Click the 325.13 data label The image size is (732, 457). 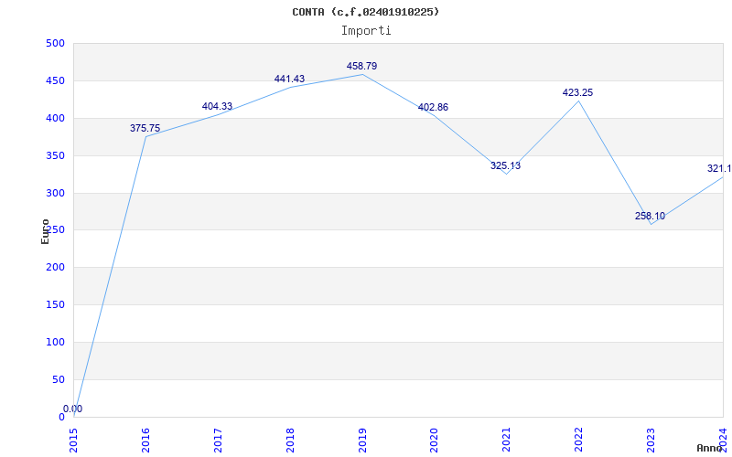click(x=505, y=165)
